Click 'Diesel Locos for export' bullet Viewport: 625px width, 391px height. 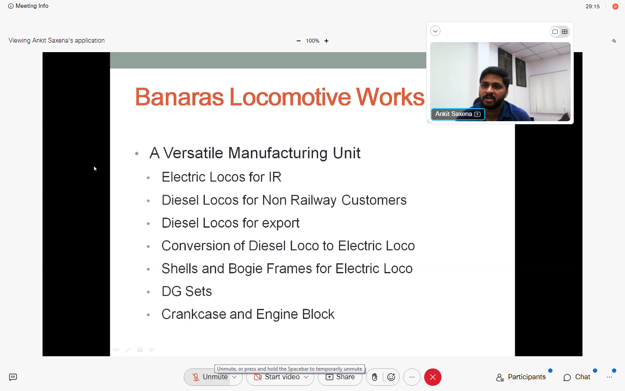point(230,223)
